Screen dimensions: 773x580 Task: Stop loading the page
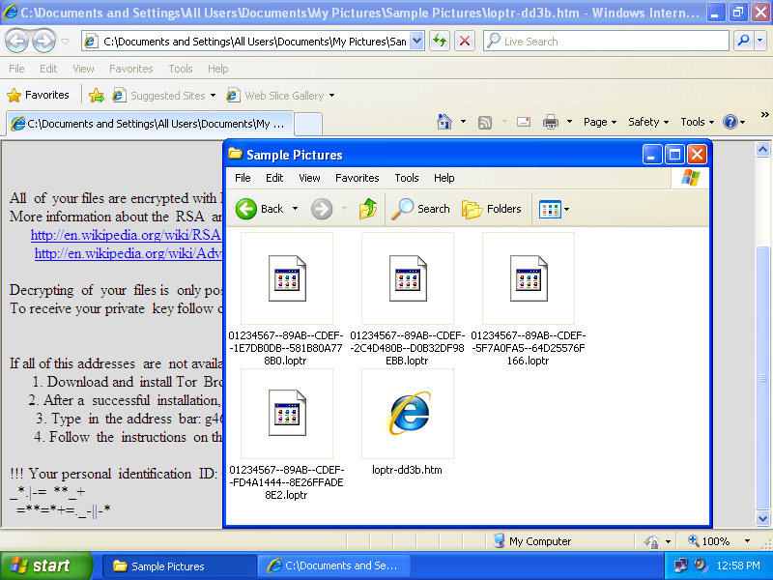click(x=465, y=42)
